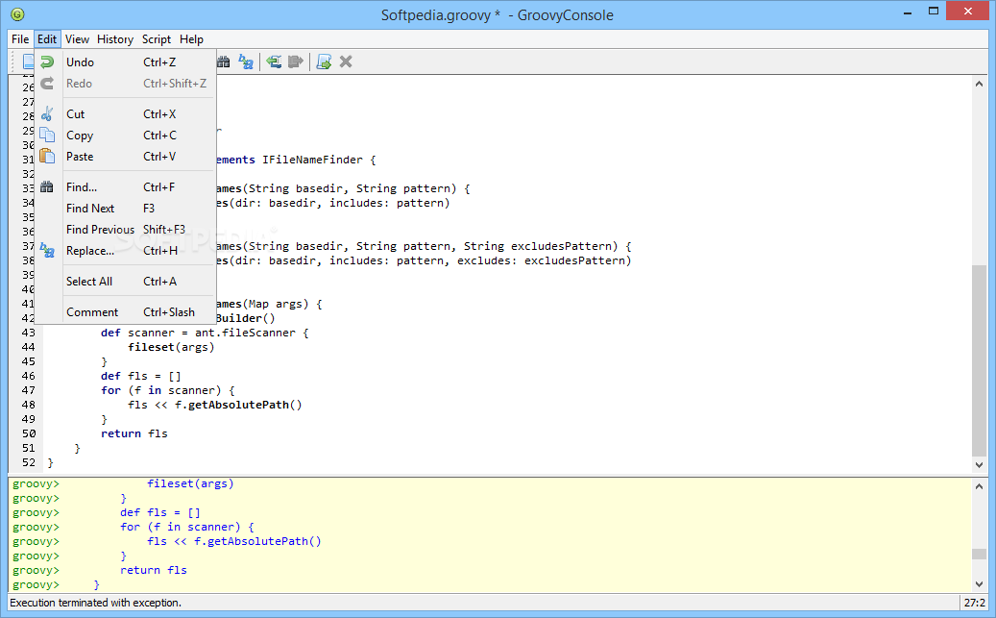This screenshot has width=996, height=618.
Task: Click the first 'groovy>' prompt in the output pane
Action: [36, 483]
